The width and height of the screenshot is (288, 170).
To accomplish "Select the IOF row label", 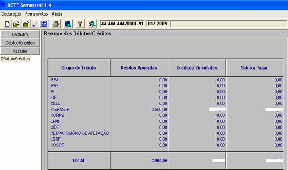I will [53, 98].
